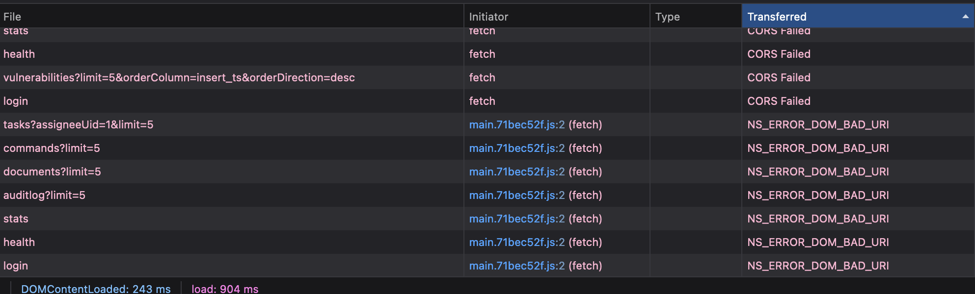
Task: Select the vulnerabilities request row
Action: (x=196, y=77)
